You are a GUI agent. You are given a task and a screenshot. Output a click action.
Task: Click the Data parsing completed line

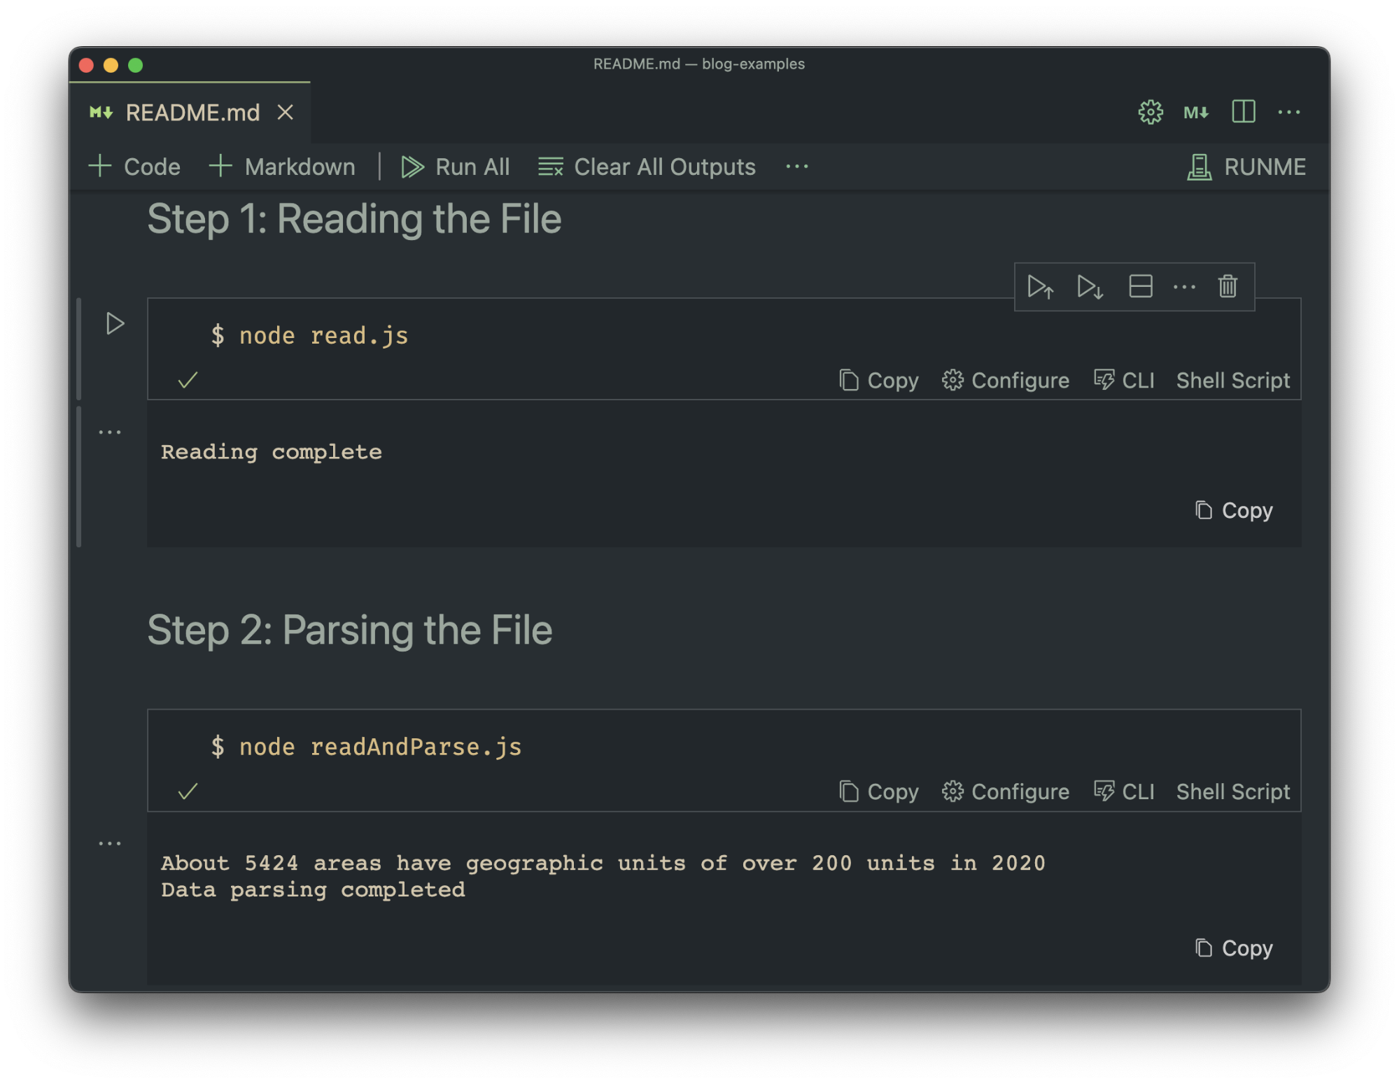click(x=313, y=890)
